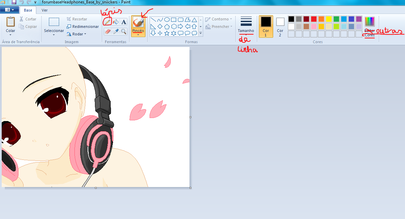Image resolution: width=405 pixels, height=219 pixels.
Task: Click the Redimensionar resize button
Action: 83,27
